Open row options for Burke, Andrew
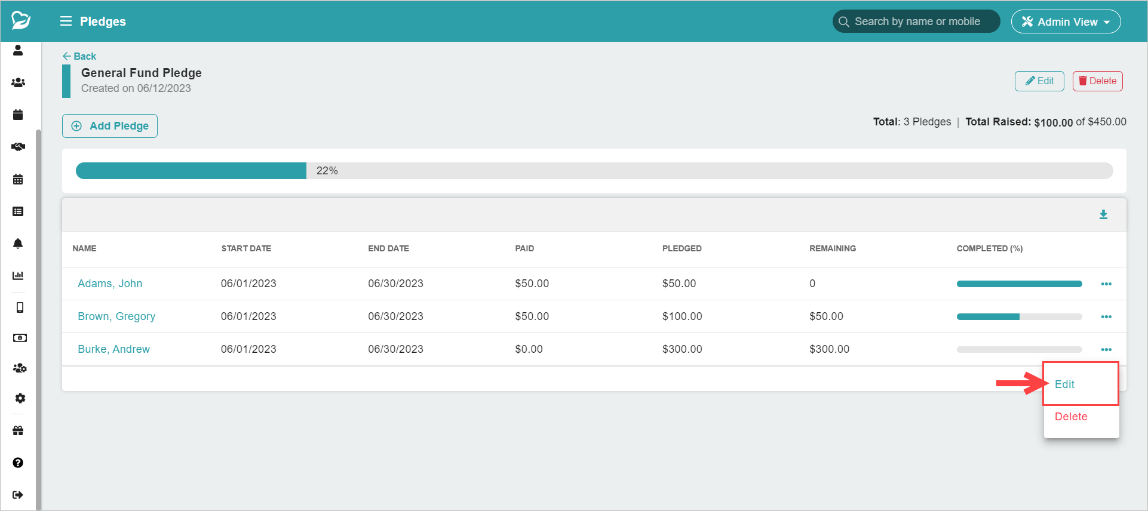 tap(1106, 349)
